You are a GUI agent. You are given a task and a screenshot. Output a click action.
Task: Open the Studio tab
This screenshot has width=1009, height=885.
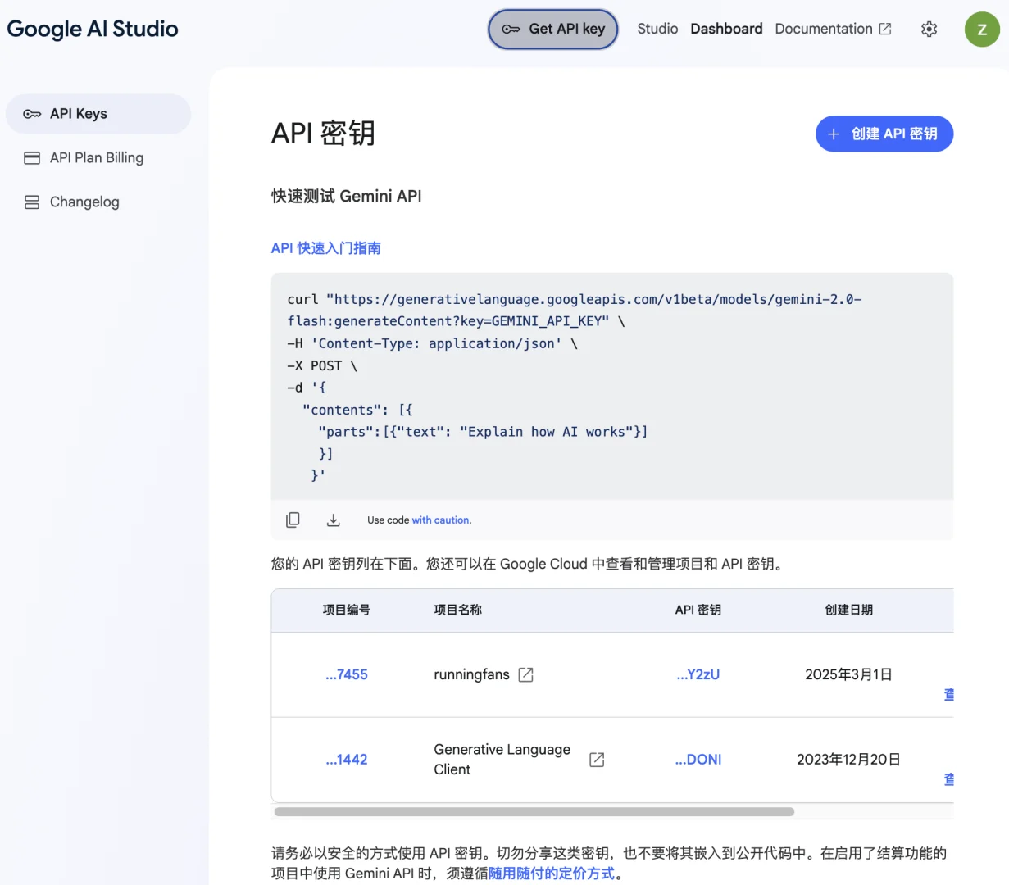point(657,29)
